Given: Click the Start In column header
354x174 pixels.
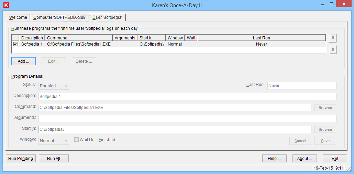Looking at the screenshot, I should coord(152,38).
